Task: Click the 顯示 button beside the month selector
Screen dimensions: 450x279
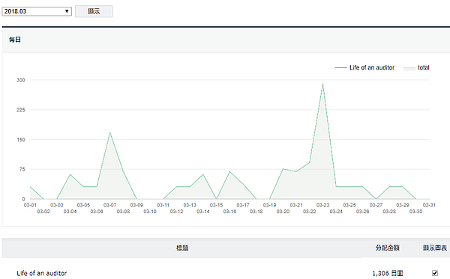Action: pos(94,11)
